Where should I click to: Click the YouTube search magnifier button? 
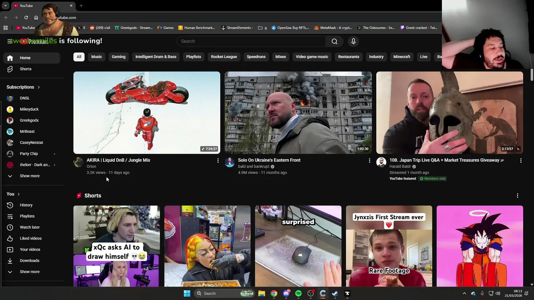point(335,41)
